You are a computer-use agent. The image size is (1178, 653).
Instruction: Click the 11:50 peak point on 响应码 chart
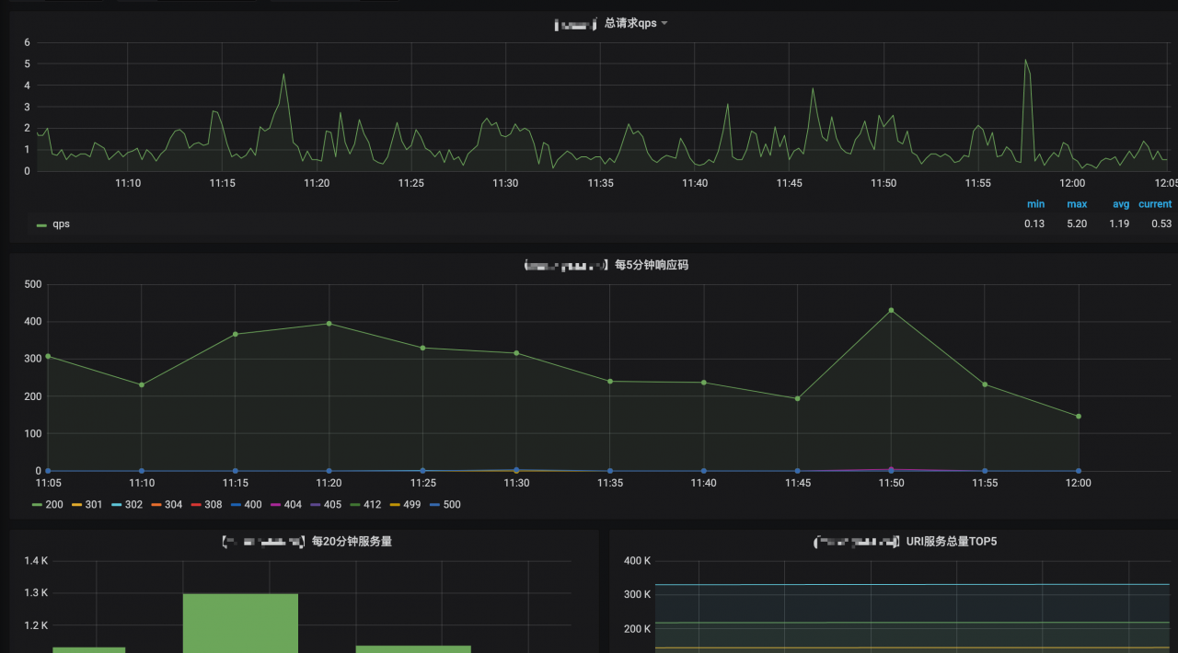pos(891,310)
